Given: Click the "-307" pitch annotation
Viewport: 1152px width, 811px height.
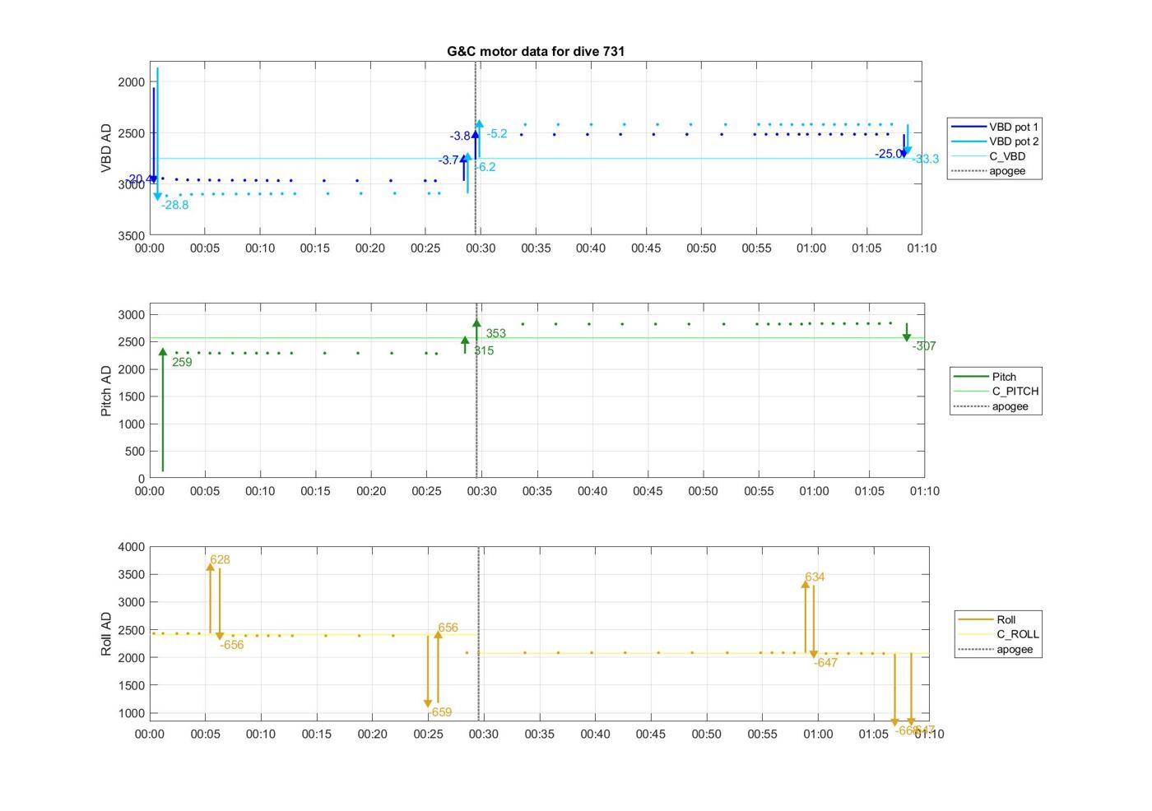Looking at the screenshot, I should (x=924, y=346).
